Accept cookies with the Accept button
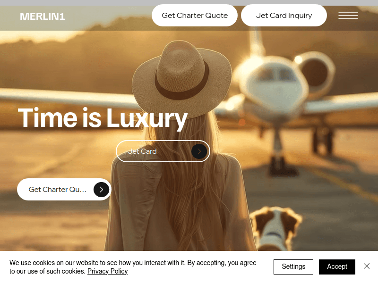Image resolution: width=378 pixels, height=283 pixels. pyautogui.click(x=337, y=266)
